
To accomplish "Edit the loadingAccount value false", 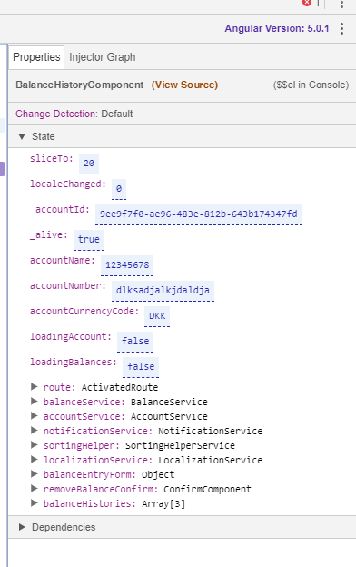I will [135, 342].
